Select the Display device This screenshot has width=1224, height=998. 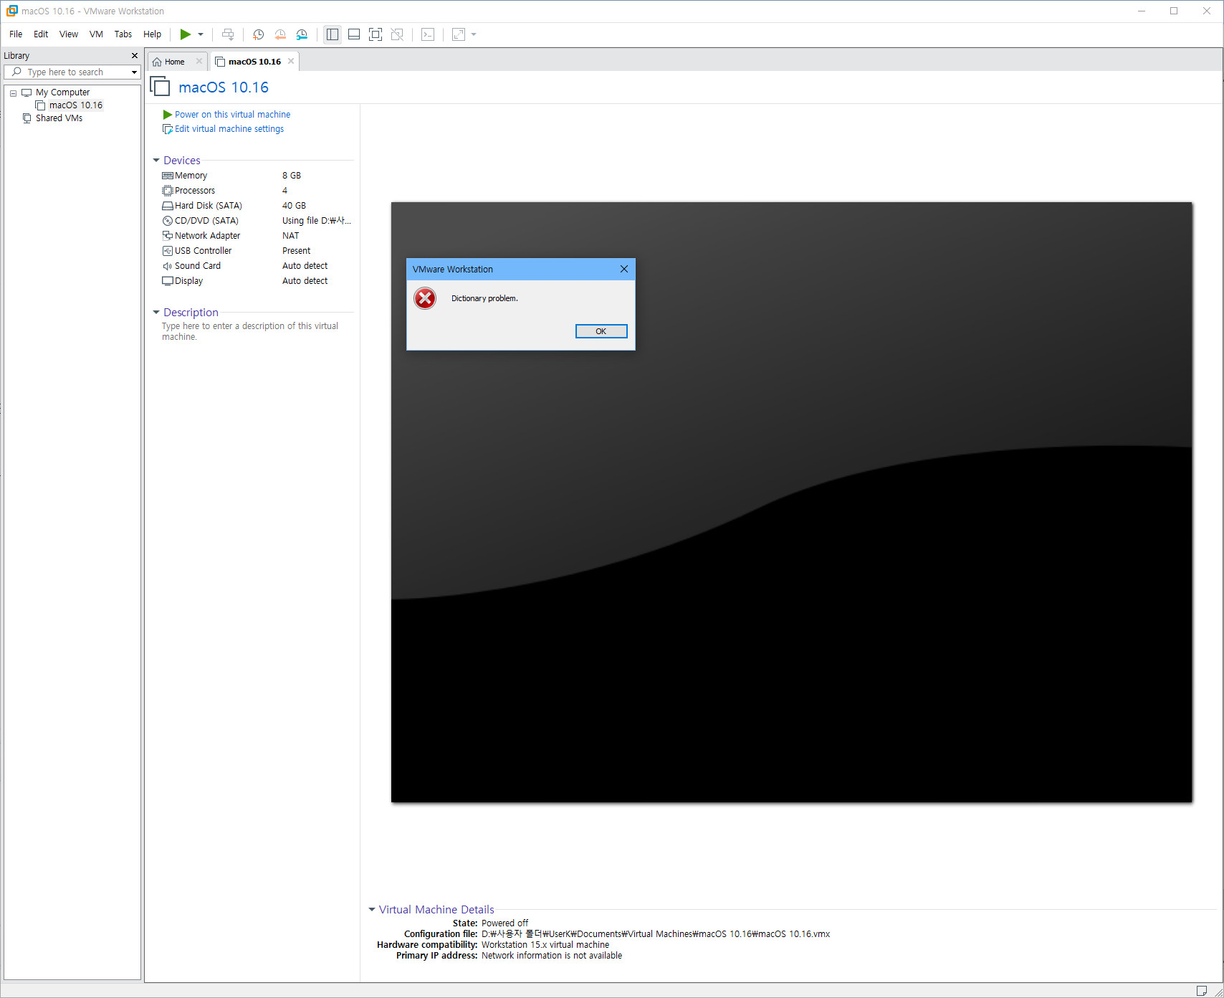tap(257, 281)
